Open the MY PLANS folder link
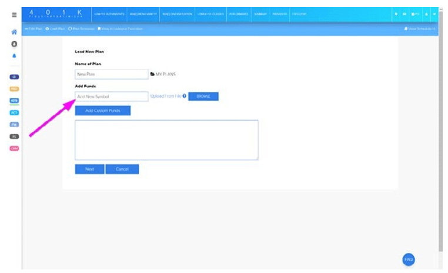Screen dimensions: 448x273 (x=163, y=75)
